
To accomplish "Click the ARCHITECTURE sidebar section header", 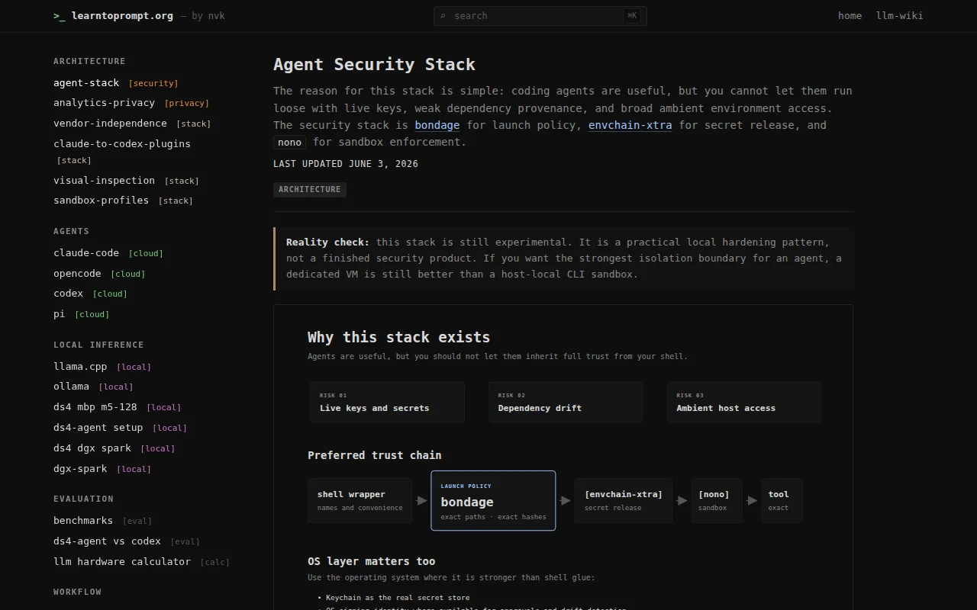I will [89, 61].
